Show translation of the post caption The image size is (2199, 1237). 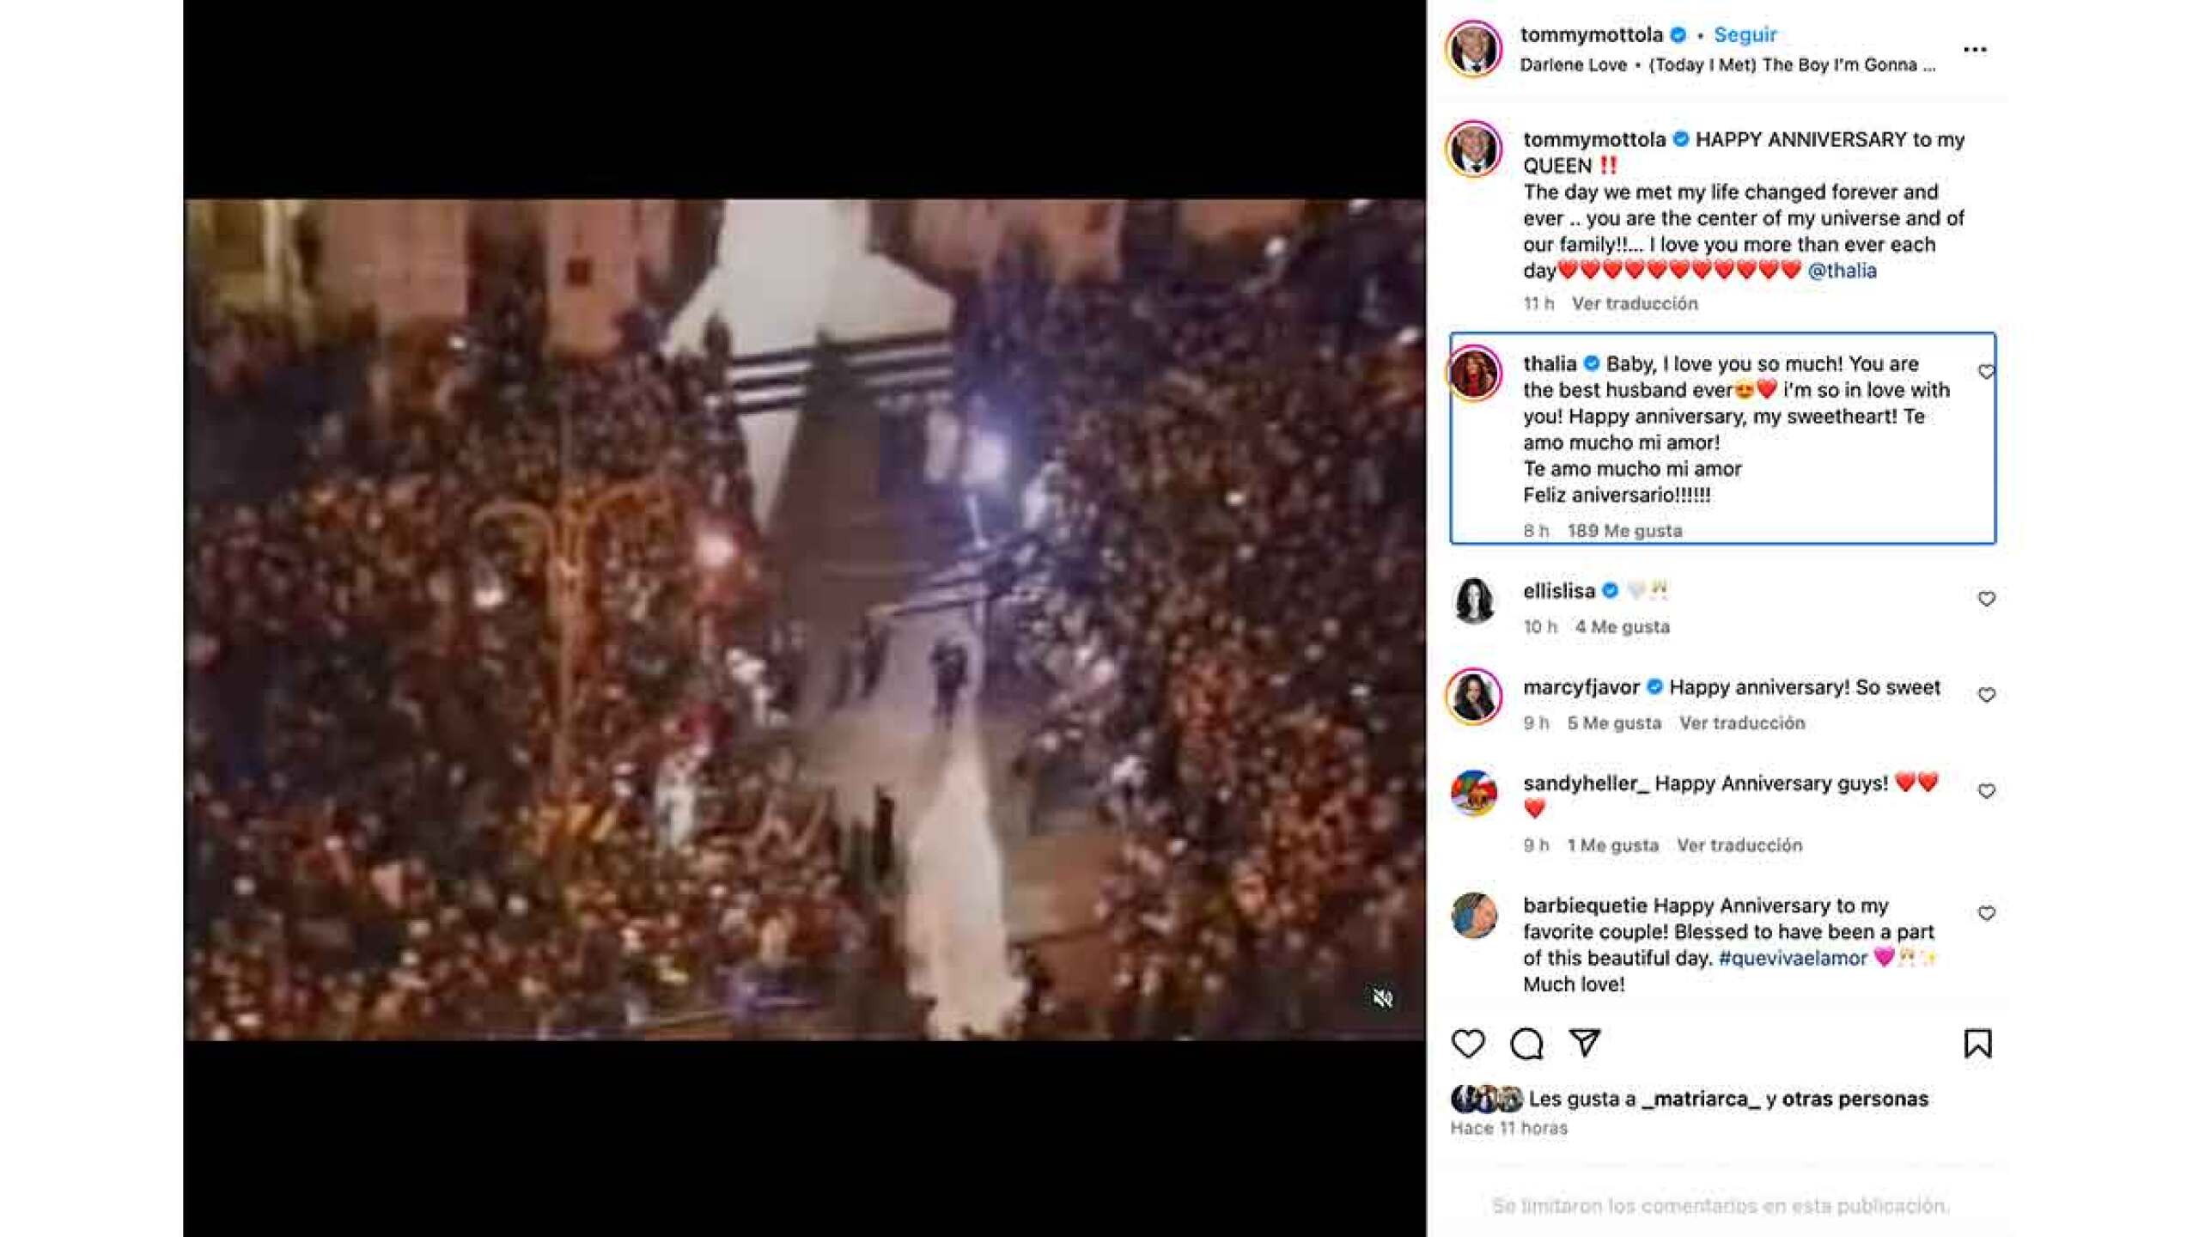(x=1635, y=303)
